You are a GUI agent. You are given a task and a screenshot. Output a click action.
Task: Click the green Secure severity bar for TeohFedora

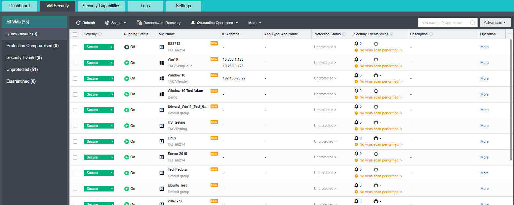[99, 173]
